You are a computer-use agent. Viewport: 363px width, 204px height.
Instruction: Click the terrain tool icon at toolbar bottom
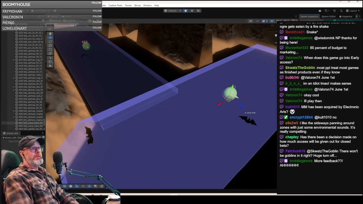50,65
